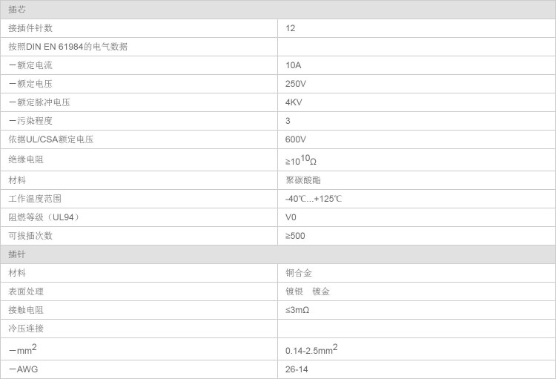Click the ≥500 mating cycles value
The width and height of the screenshot is (556, 379).
pyautogui.click(x=295, y=236)
